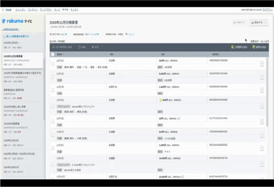This screenshot has width=274, height=187.
Task: Click the printer icon on the 印刷する button
Action: 235,23
